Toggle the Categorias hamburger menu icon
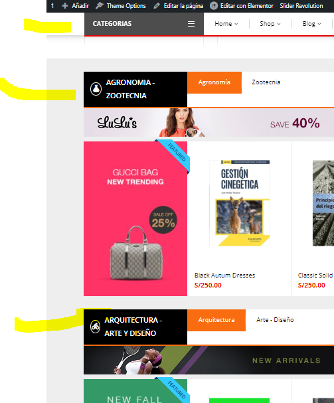 coord(191,24)
